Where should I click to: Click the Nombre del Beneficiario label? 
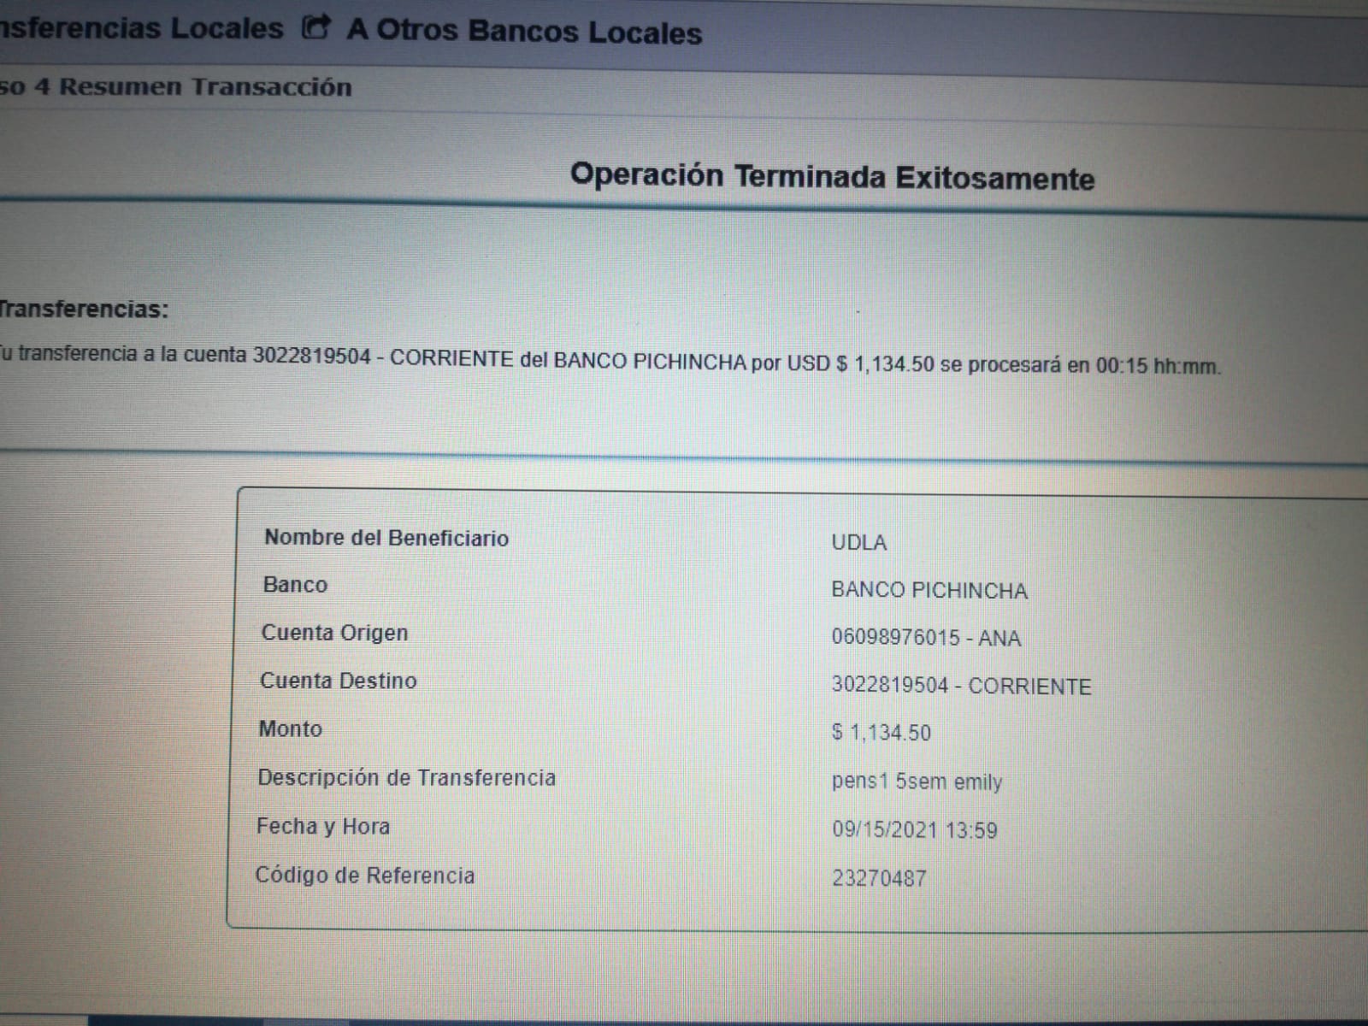click(386, 538)
